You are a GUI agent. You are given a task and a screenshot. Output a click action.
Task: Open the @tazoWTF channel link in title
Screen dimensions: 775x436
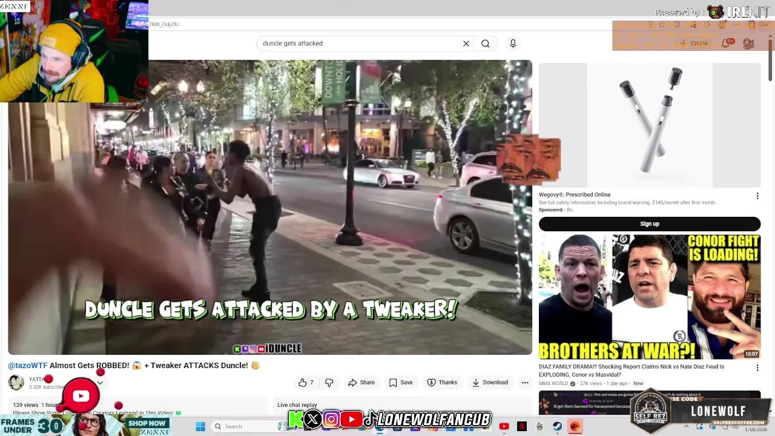pos(28,366)
